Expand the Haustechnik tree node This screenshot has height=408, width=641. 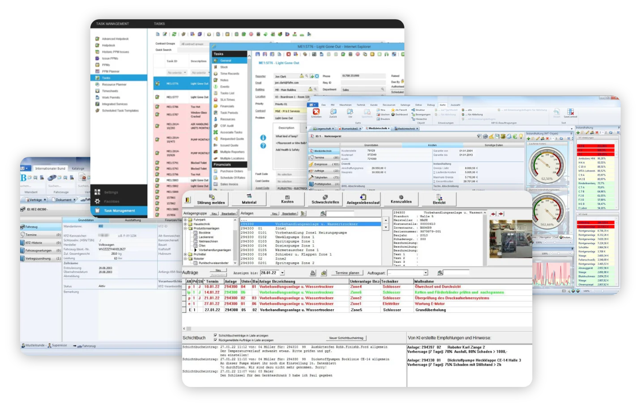click(x=185, y=224)
